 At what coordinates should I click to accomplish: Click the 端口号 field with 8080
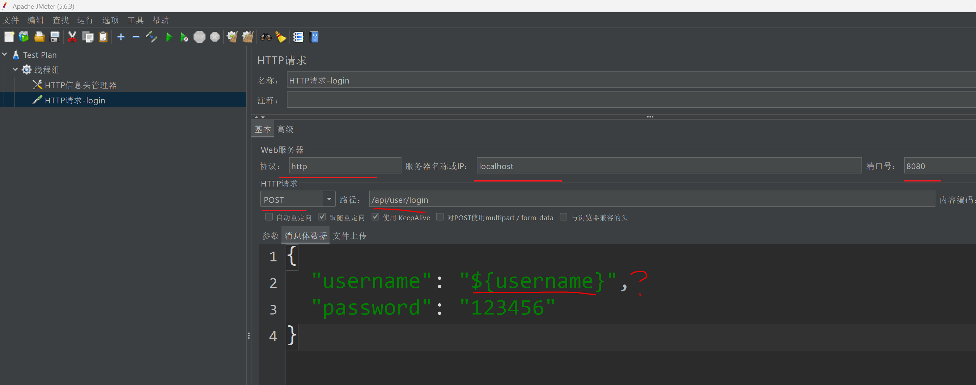click(940, 166)
